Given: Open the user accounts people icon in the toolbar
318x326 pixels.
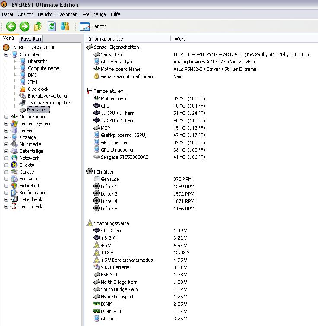Looking at the screenshot, I should 65,26.
